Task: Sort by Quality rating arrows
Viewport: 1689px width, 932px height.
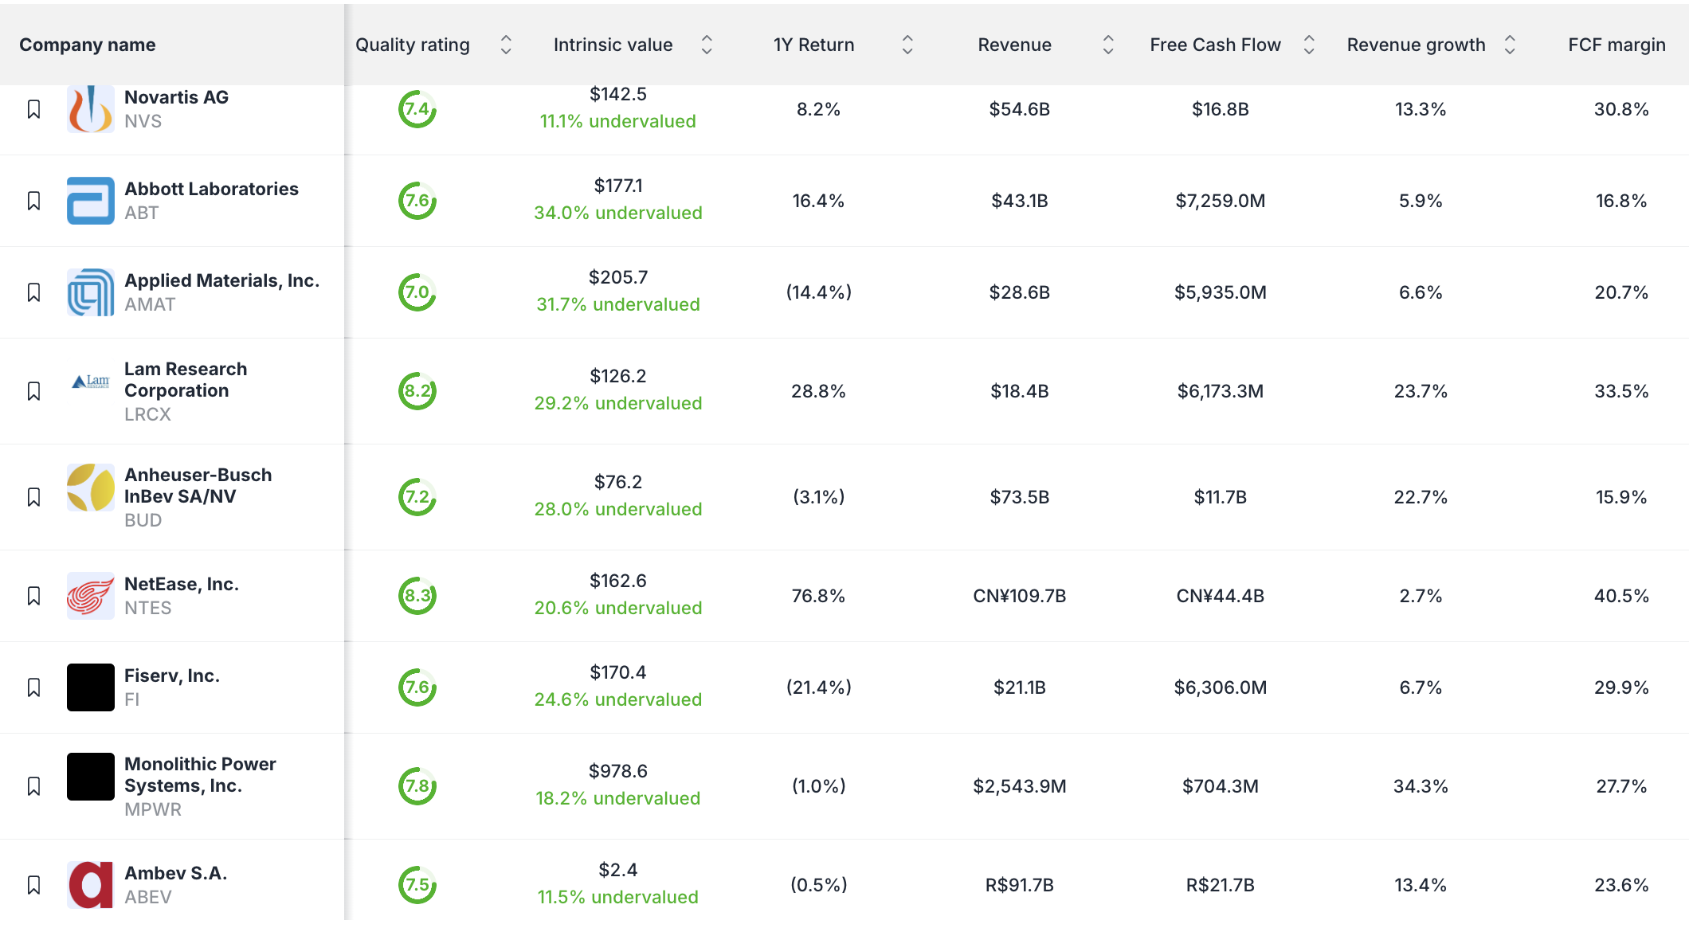Action: click(506, 45)
